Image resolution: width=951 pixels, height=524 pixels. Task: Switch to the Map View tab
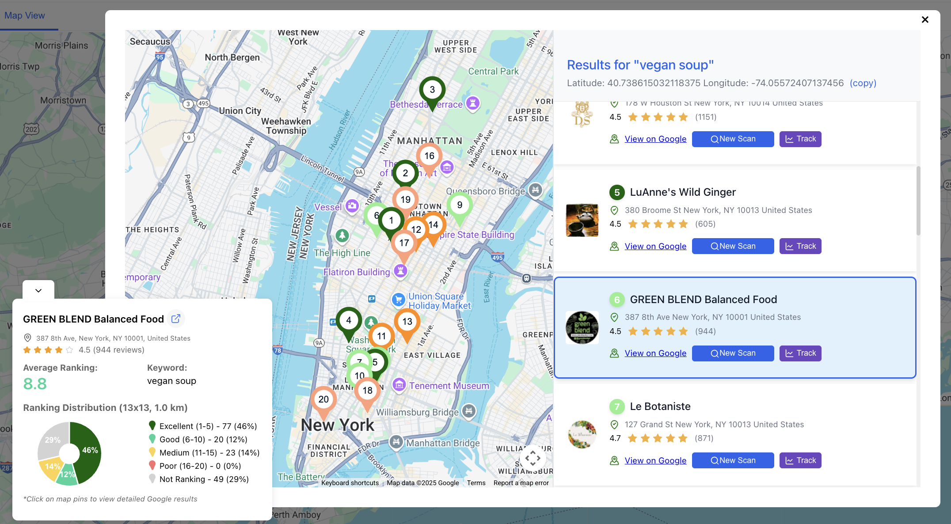pyautogui.click(x=25, y=15)
